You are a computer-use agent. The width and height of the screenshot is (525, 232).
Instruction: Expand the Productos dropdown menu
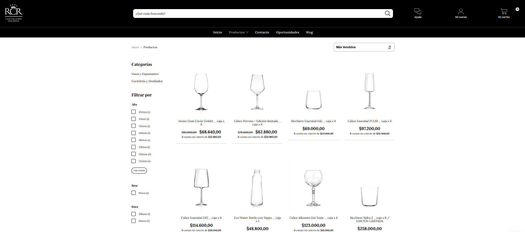tap(238, 33)
